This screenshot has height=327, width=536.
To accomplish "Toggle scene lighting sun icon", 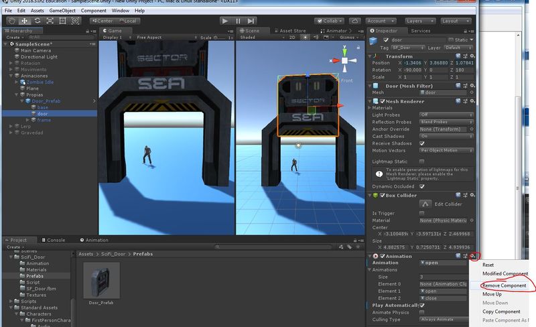I will coord(304,38).
